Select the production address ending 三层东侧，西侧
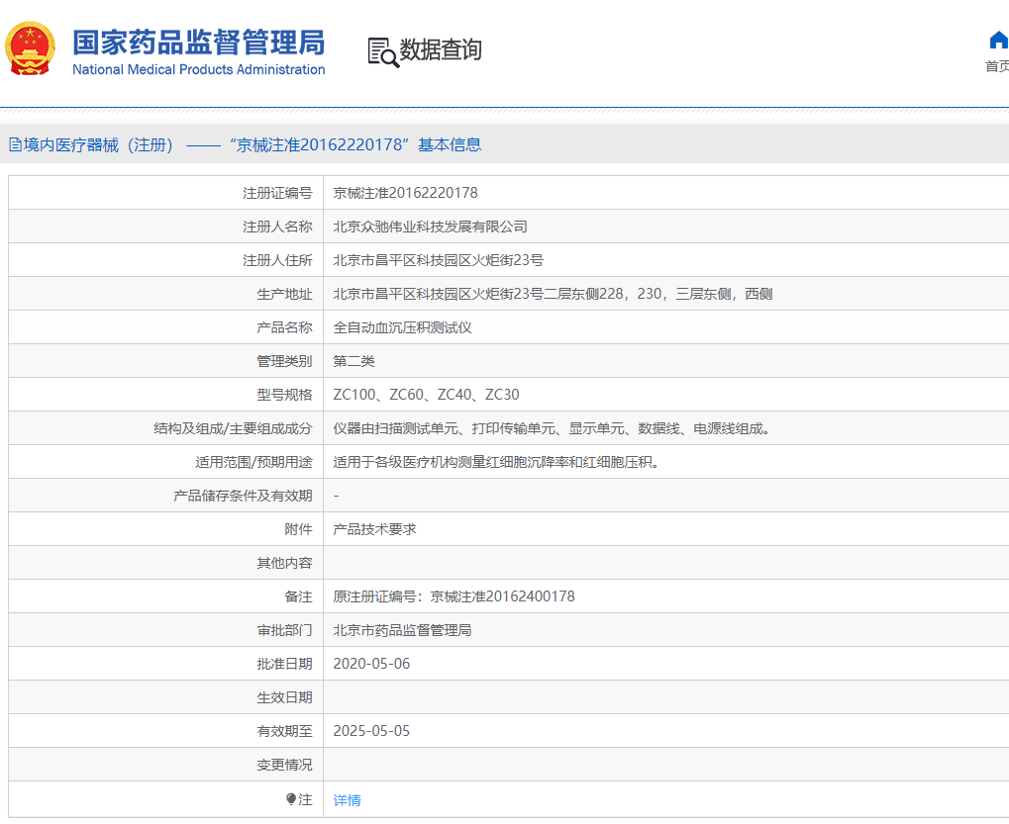This screenshot has height=824, width=1009. click(553, 294)
